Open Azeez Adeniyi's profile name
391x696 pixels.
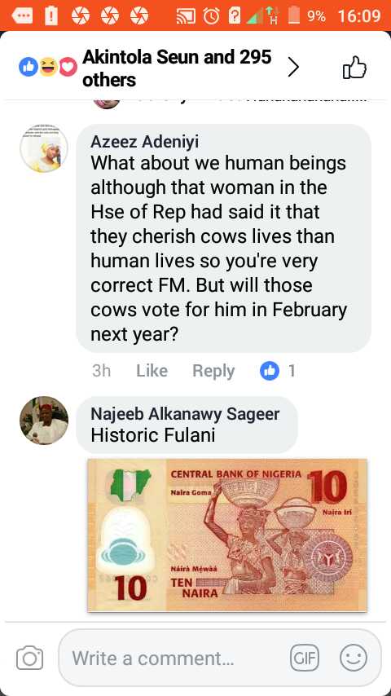145,142
